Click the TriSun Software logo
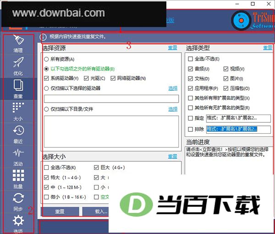 pyautogui.click(x=253, y=21)
